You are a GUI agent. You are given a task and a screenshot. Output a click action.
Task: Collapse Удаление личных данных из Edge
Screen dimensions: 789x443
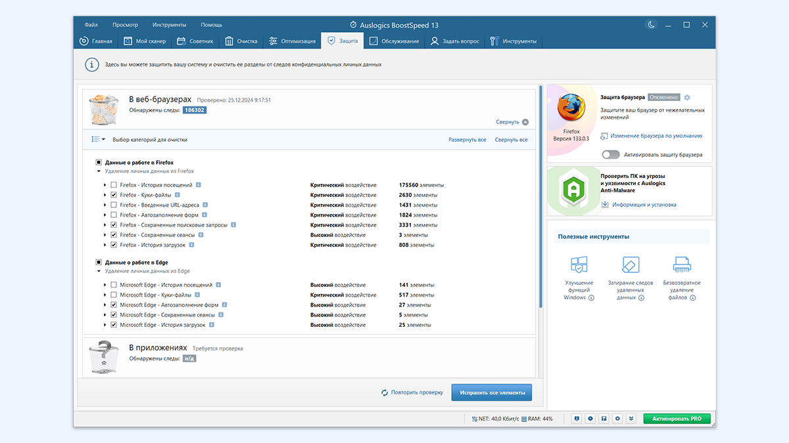coord(99,271)
